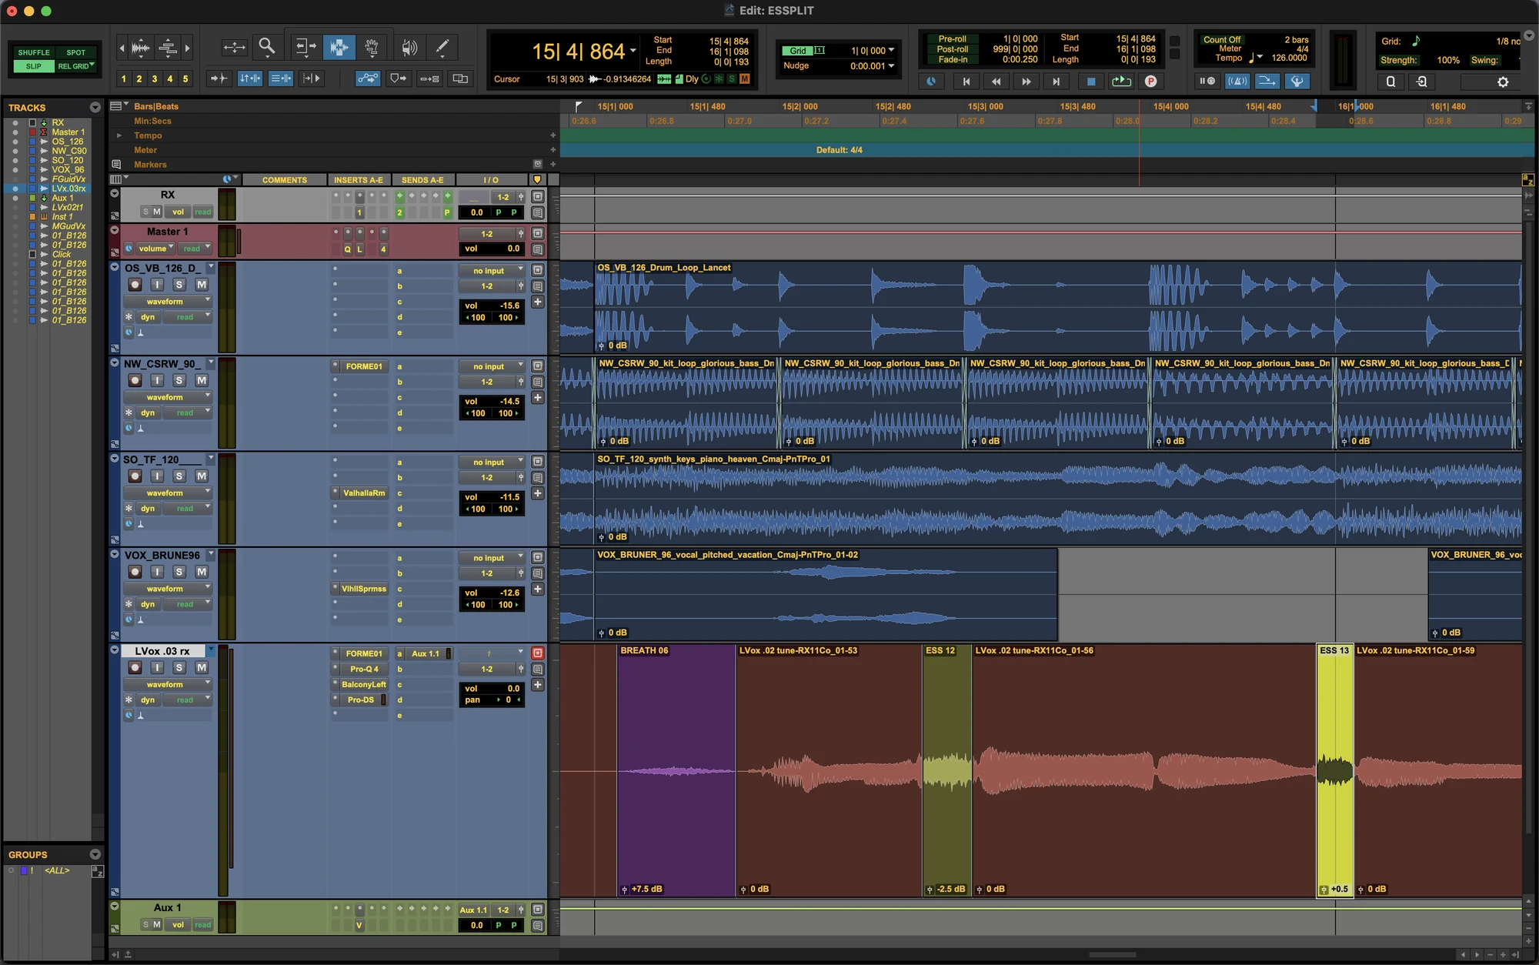Select the Pencil tool
1539x965 pixels.
pos(442,48)
